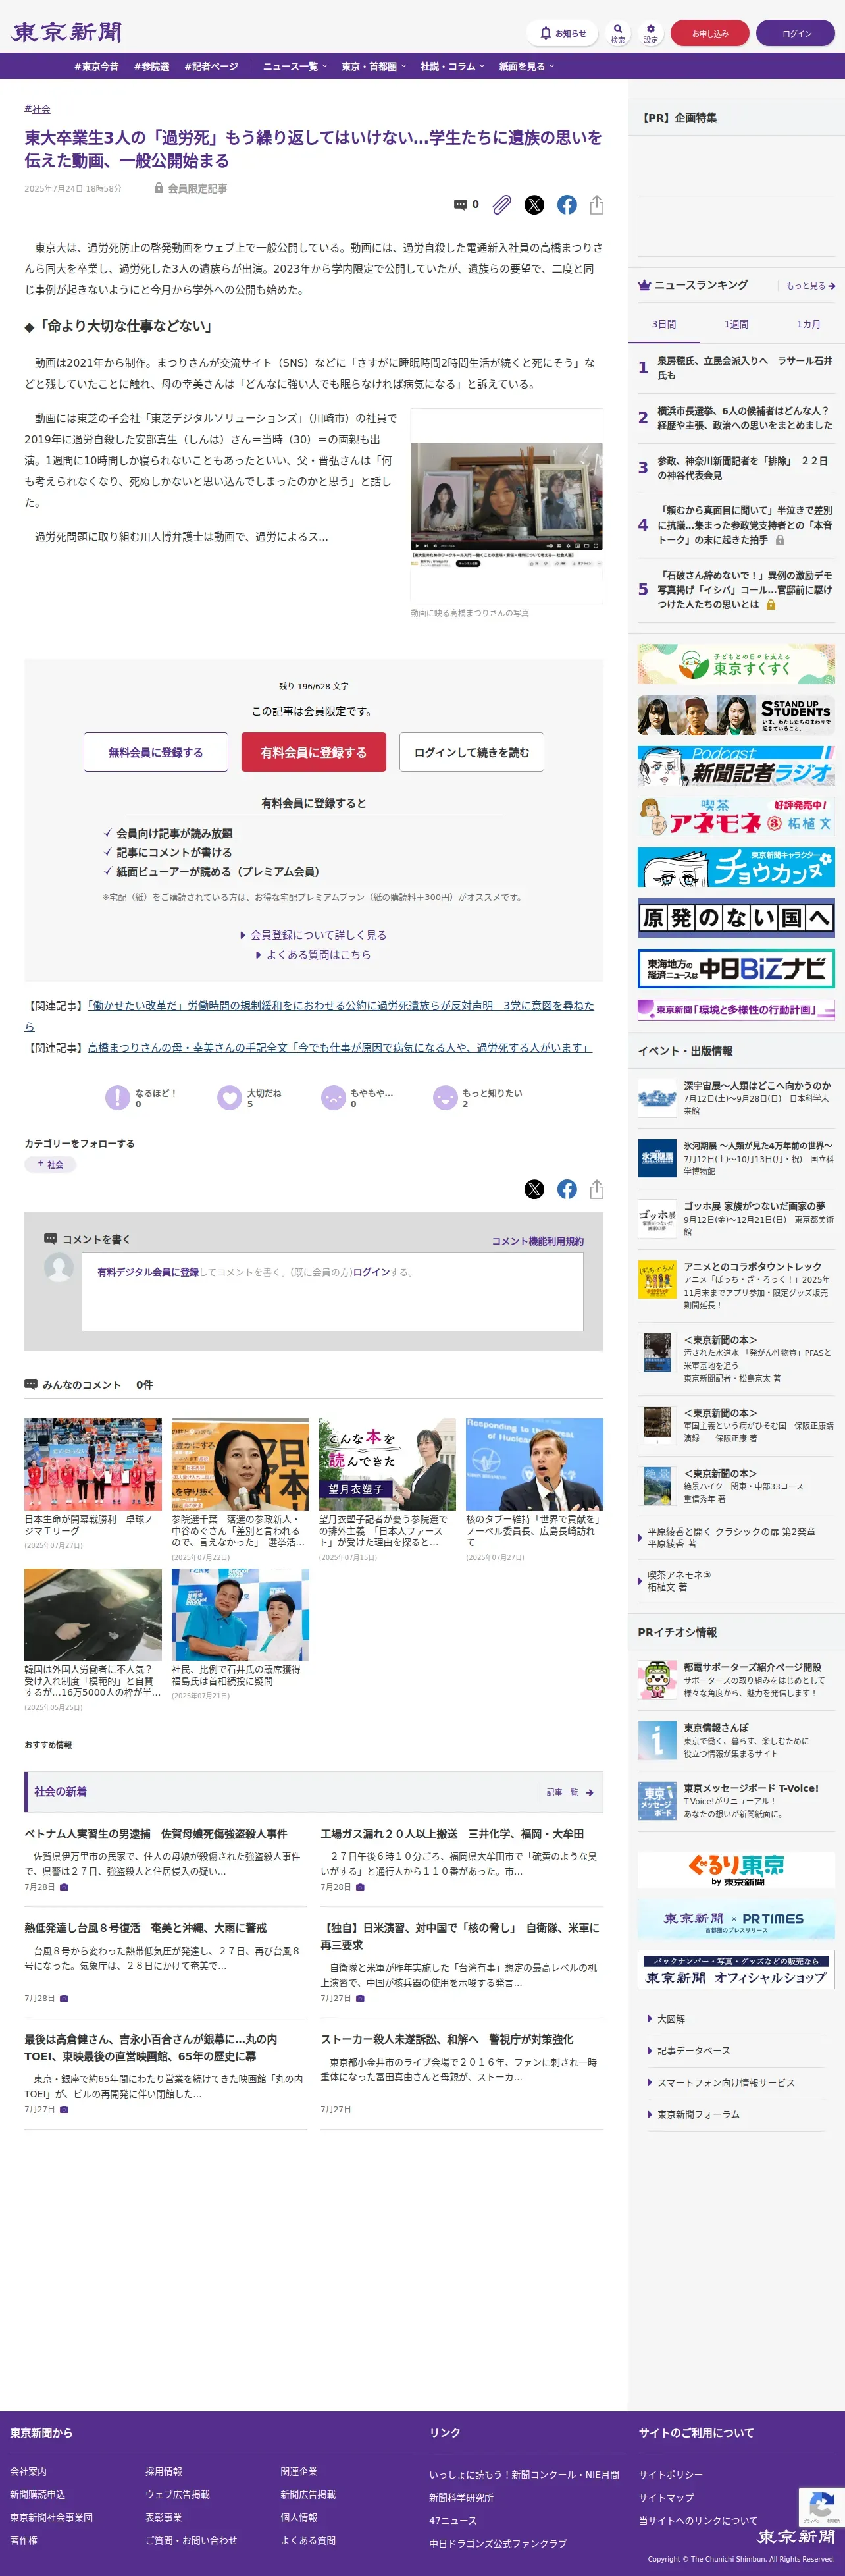React with もやもや… sad face icon
The width and height of the screenshot is (845, 2576).
[x=333, y=1098]
